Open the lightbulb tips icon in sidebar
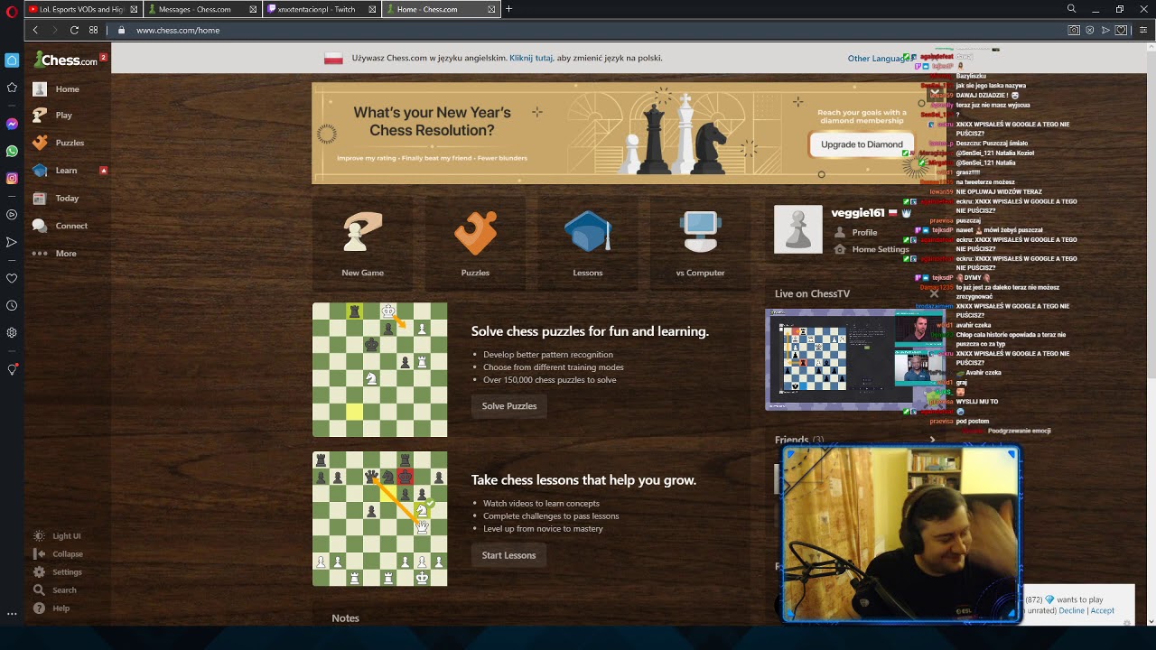This screenshot has height=650, width=1156. (x=12, y=369)
